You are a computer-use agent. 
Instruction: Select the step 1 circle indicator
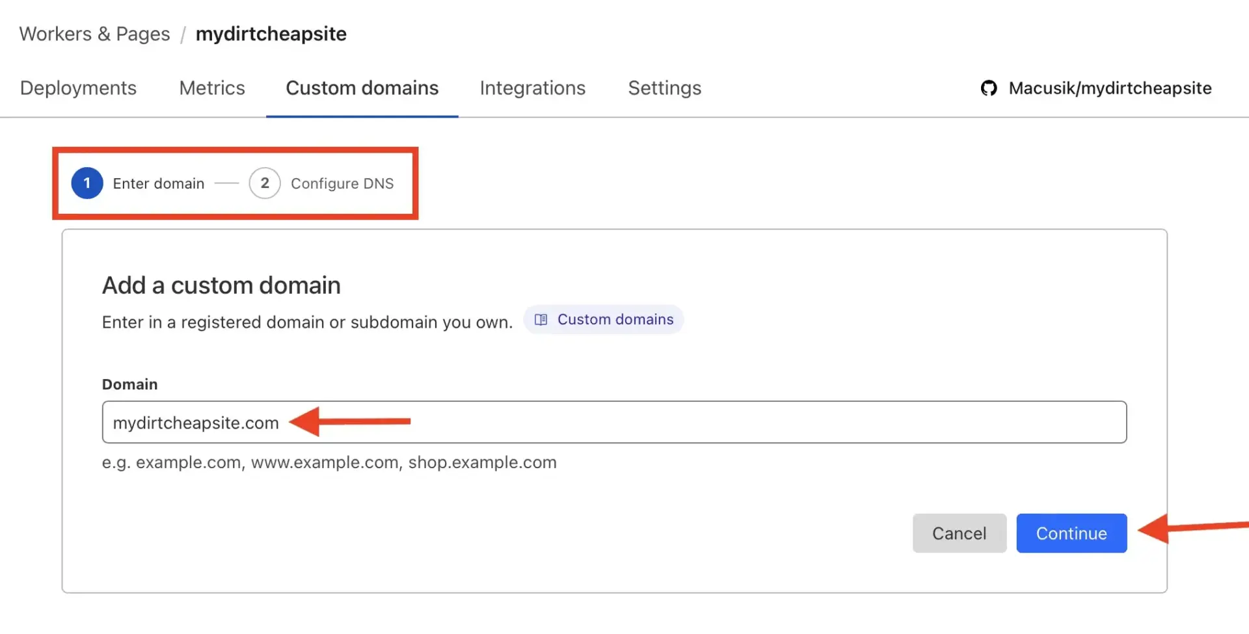tap(87, 183)
